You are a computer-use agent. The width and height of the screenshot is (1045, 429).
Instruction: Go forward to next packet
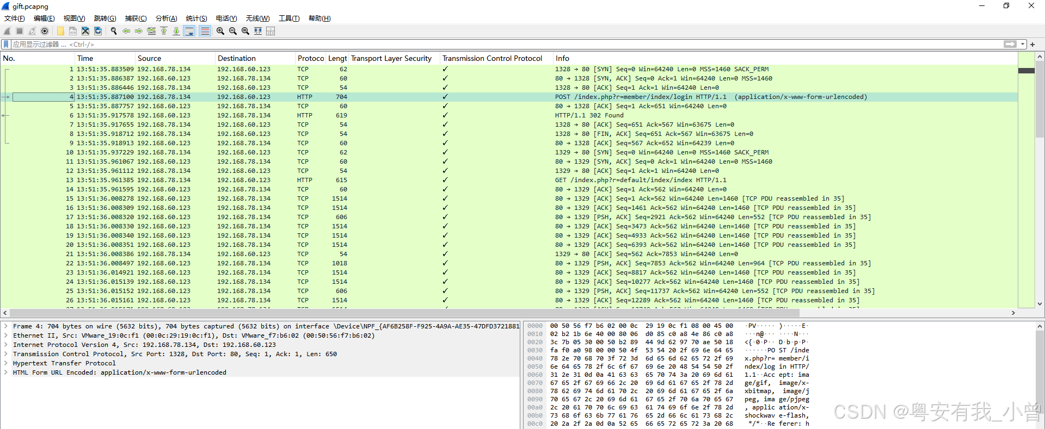139,31
